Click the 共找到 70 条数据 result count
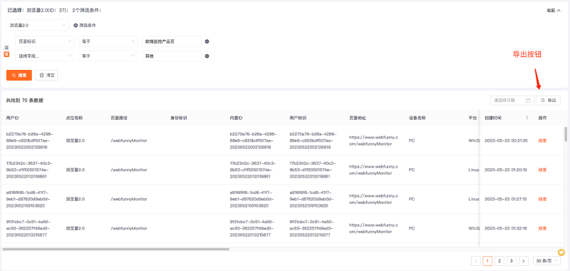The image size is (570, 271). [x=25, y=101]
